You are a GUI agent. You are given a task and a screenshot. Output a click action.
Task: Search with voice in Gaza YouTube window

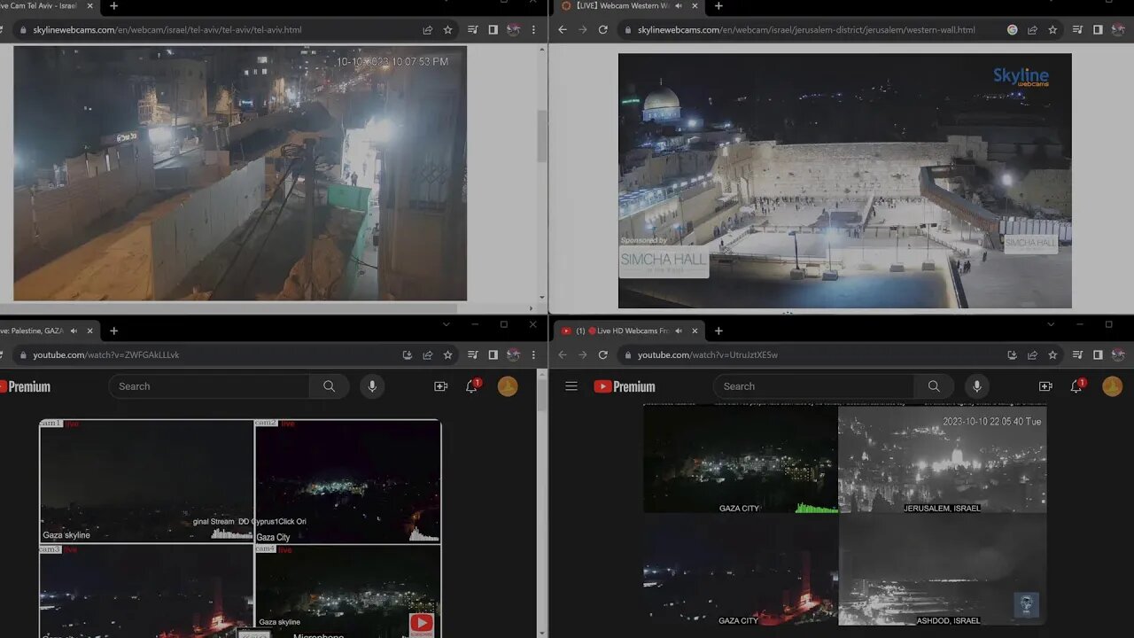(x=372, y=386)
